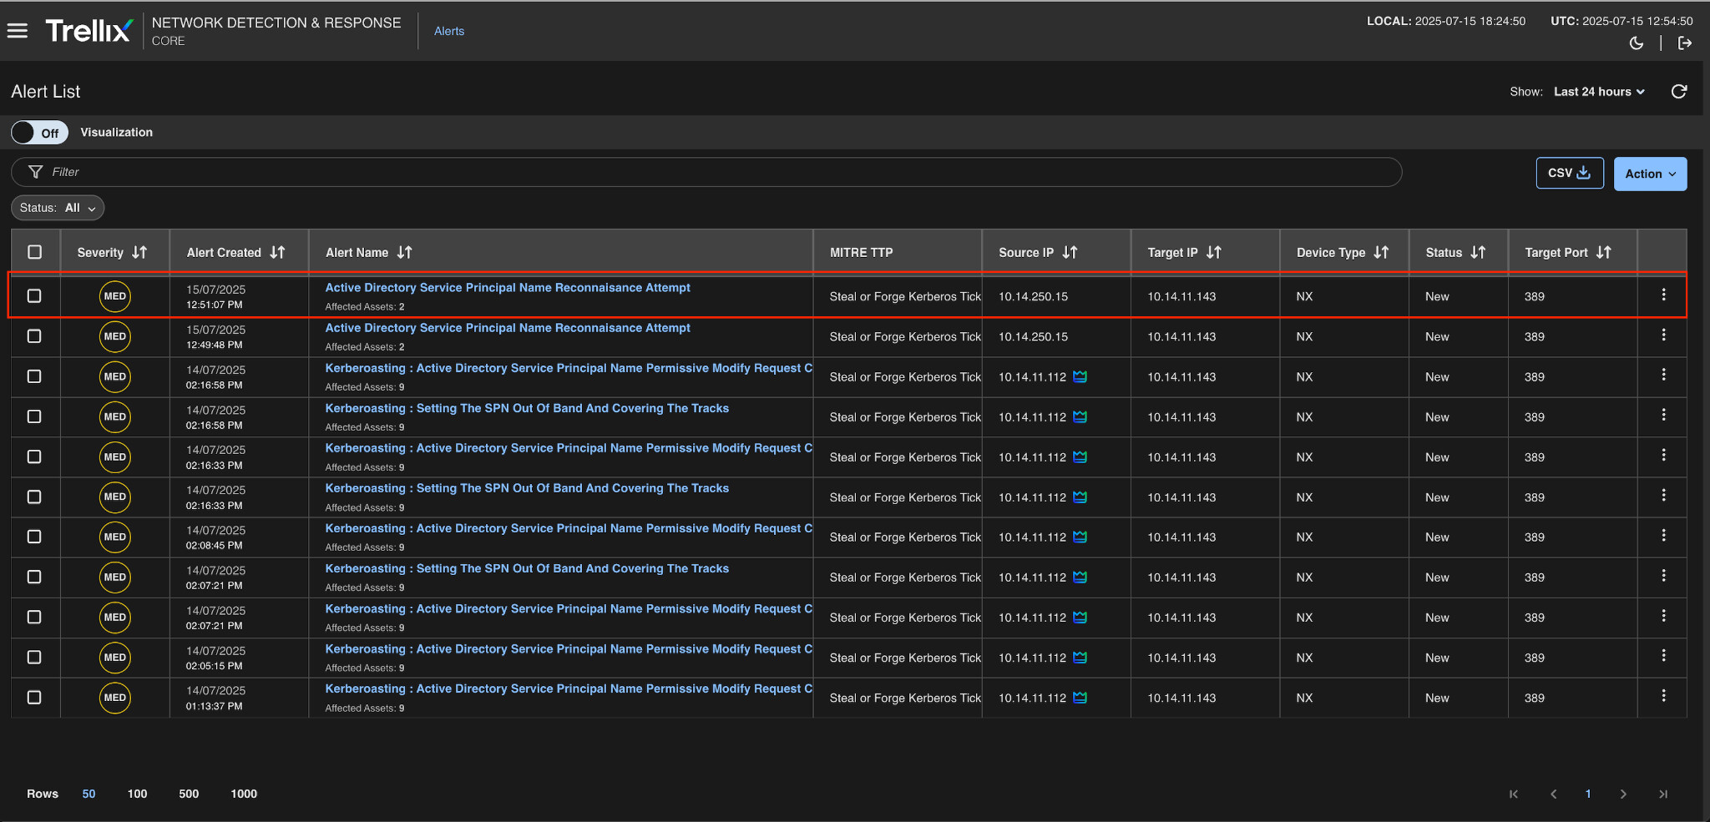This screenshot has width=1710, height=822.
Task: Go to next page of alerts
Action: 1623,794
